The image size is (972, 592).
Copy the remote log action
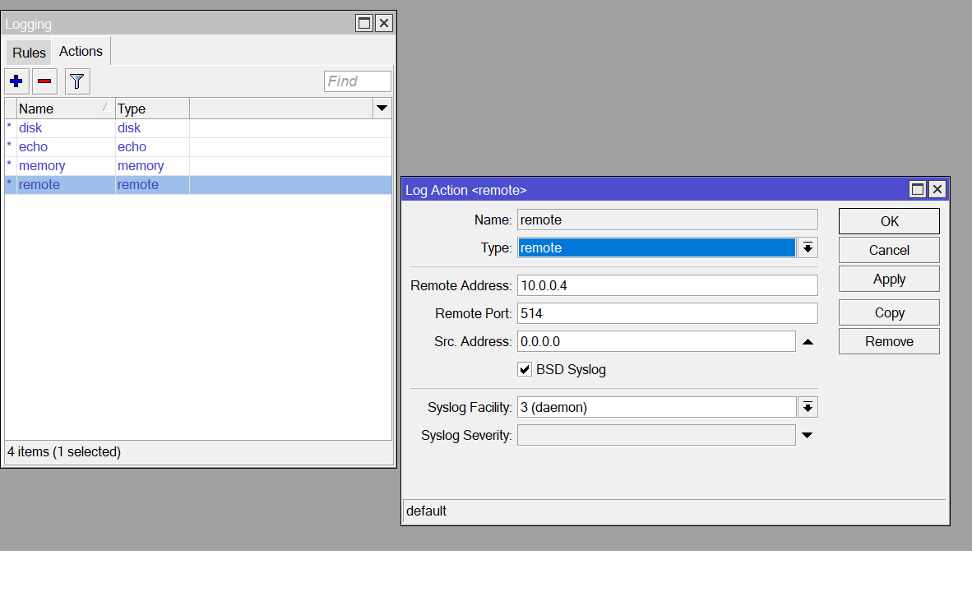click(888, 312)
